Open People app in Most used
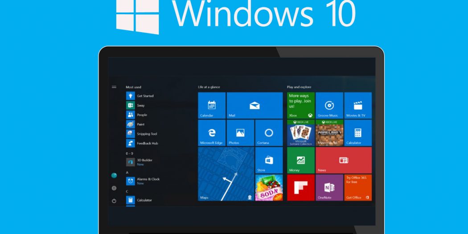This screenshot has height=234, width=468. coord(137,115)
